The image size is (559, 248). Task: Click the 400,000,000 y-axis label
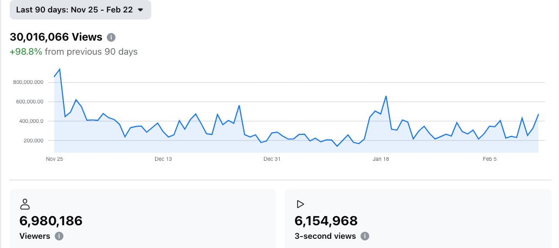point(29,121)
